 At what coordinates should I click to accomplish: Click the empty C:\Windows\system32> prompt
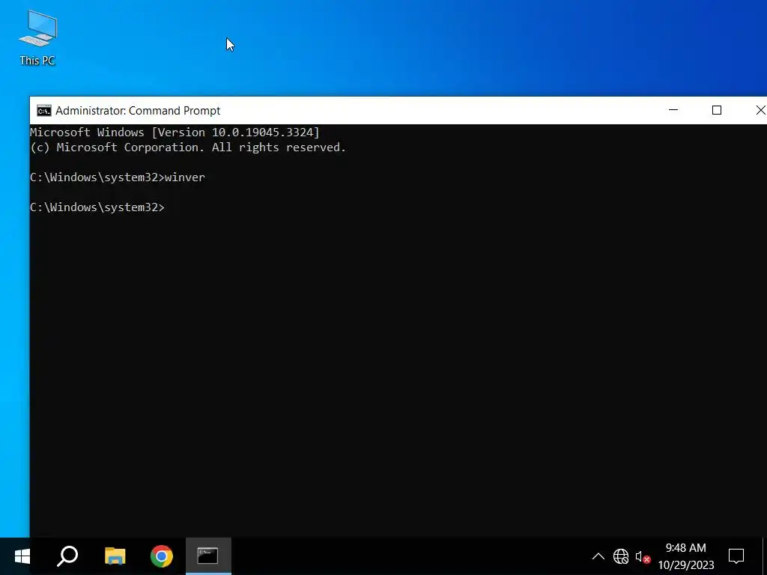(x=97, y=207)
